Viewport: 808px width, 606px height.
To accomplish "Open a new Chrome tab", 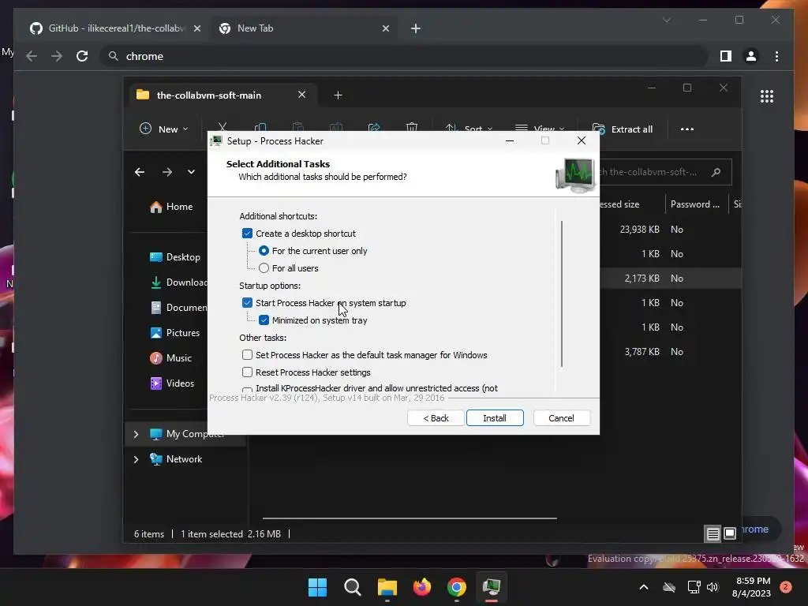I will pyautogui.click(x=416, y=28).
